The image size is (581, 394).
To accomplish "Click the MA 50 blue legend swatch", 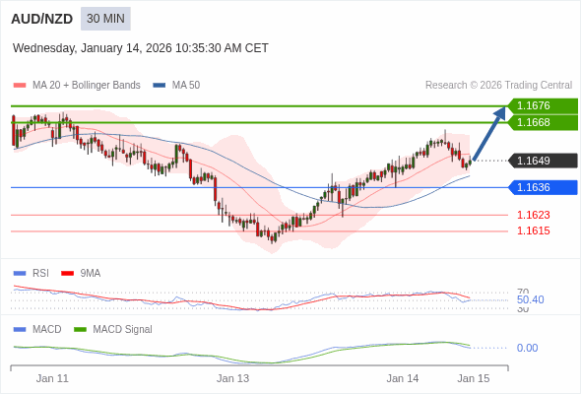I will 160,86.
